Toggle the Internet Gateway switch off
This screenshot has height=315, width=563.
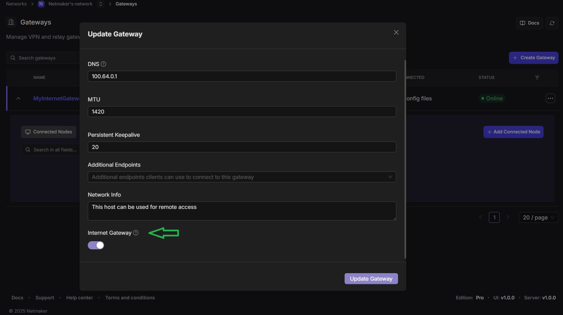96,245
